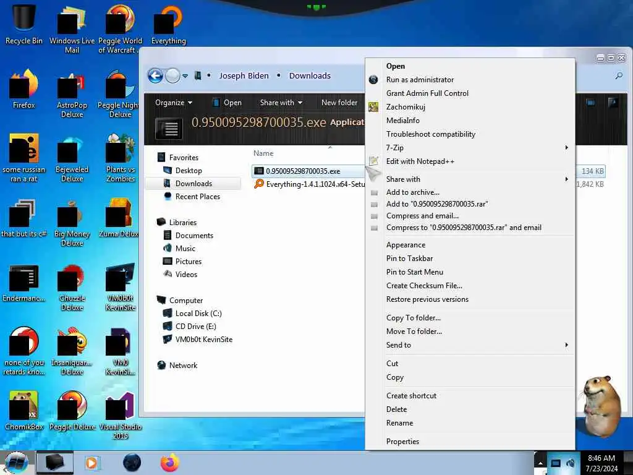Click the Windows Start orb
633x475 pixels.
pos(16,463)
